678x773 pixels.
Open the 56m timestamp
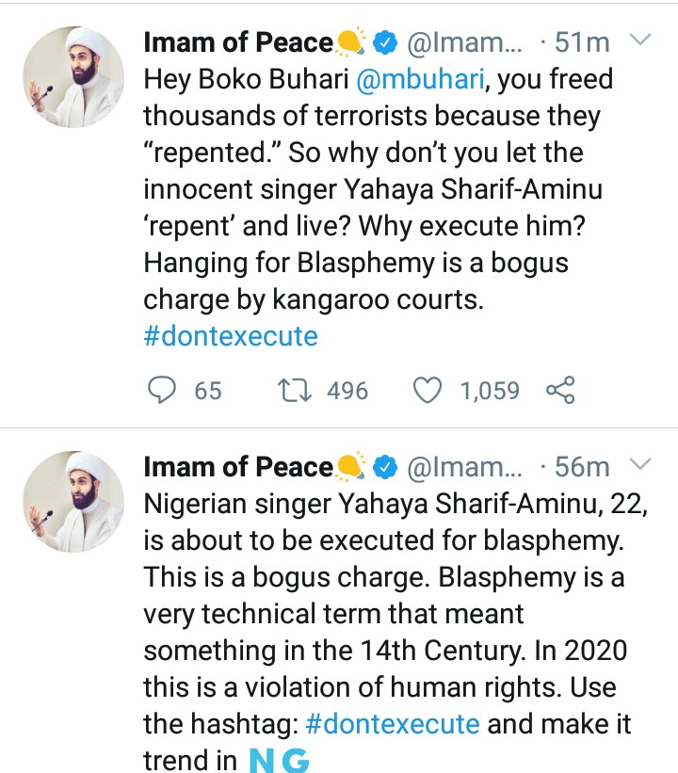coord(583,466)
